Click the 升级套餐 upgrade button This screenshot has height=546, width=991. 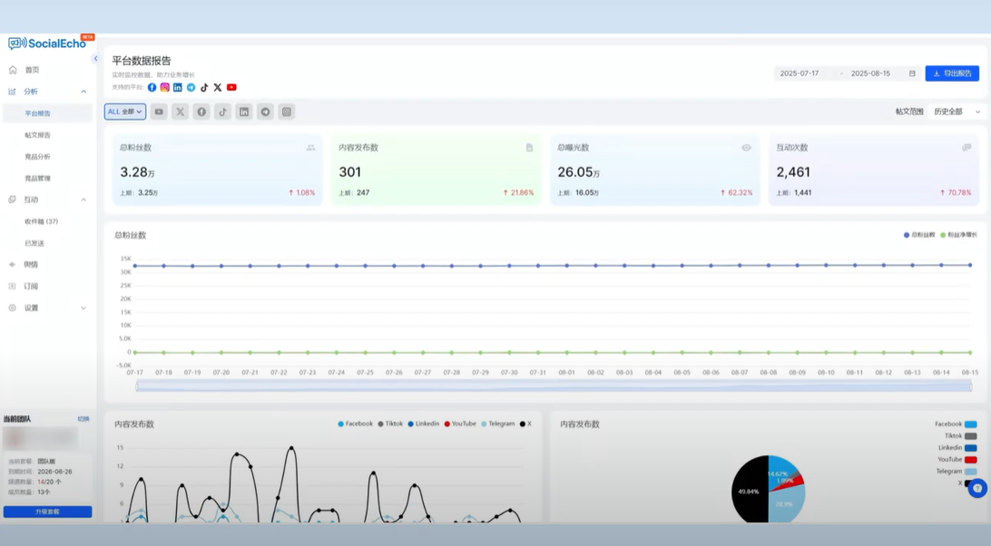click(46, 512)
